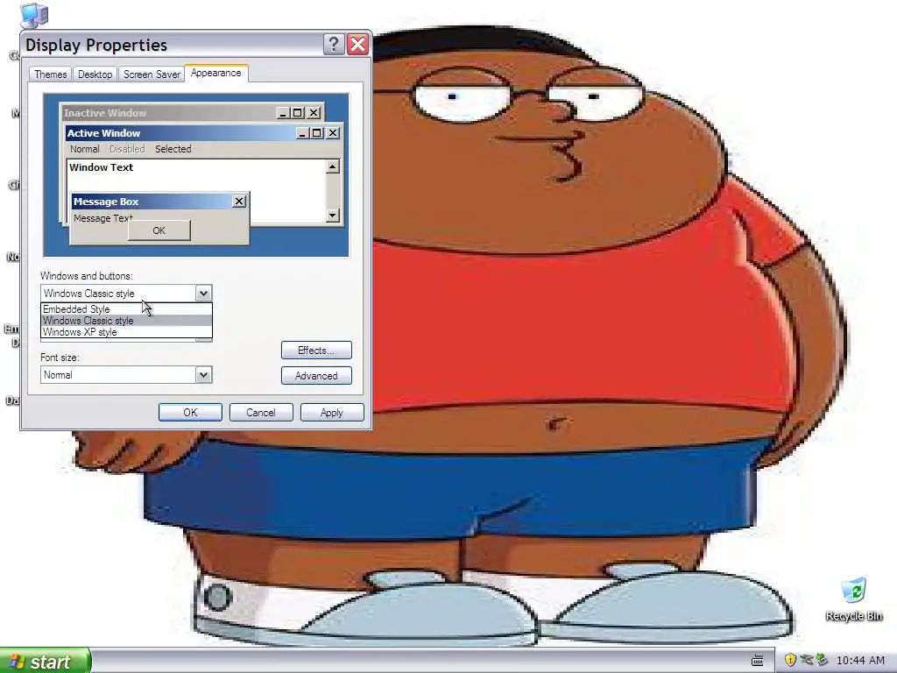Confirm with the main OK button
This screenshot has height=673, width=897.
[x=190, y=413]
